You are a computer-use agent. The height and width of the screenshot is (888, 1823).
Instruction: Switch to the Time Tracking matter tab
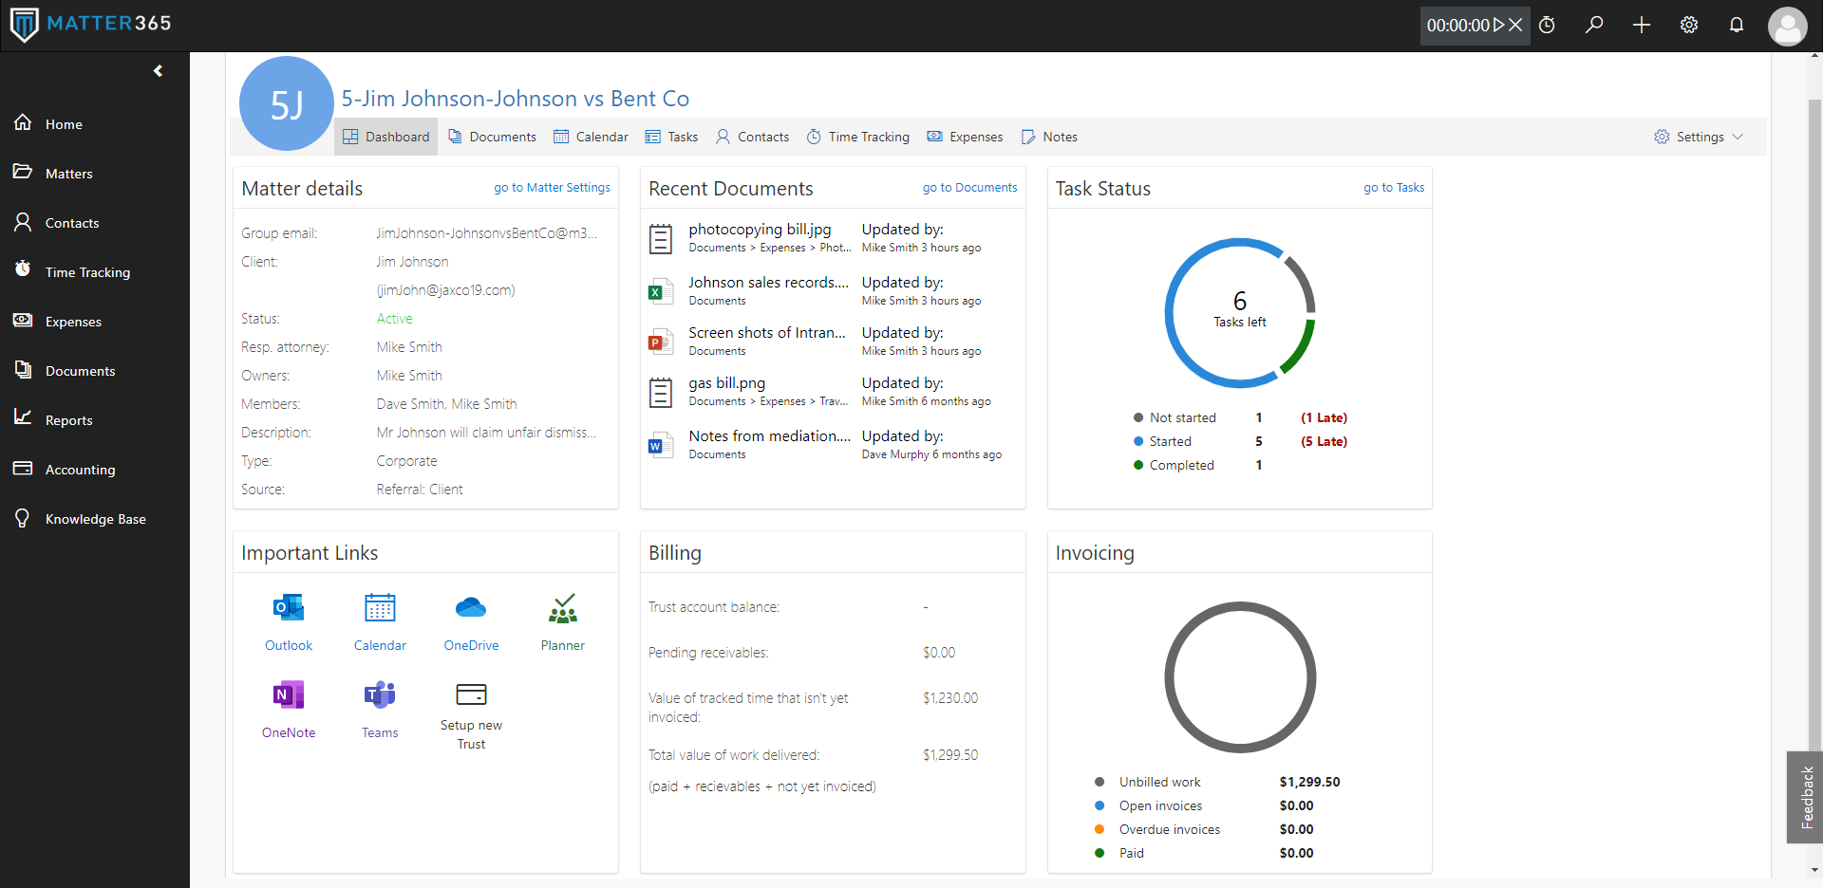coord(858,137)
